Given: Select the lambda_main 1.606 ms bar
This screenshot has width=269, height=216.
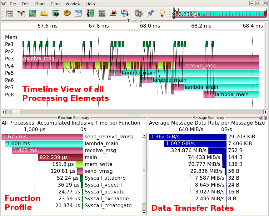Looking at the screenshot, I should pyautogui.click(x=44, y=144).
